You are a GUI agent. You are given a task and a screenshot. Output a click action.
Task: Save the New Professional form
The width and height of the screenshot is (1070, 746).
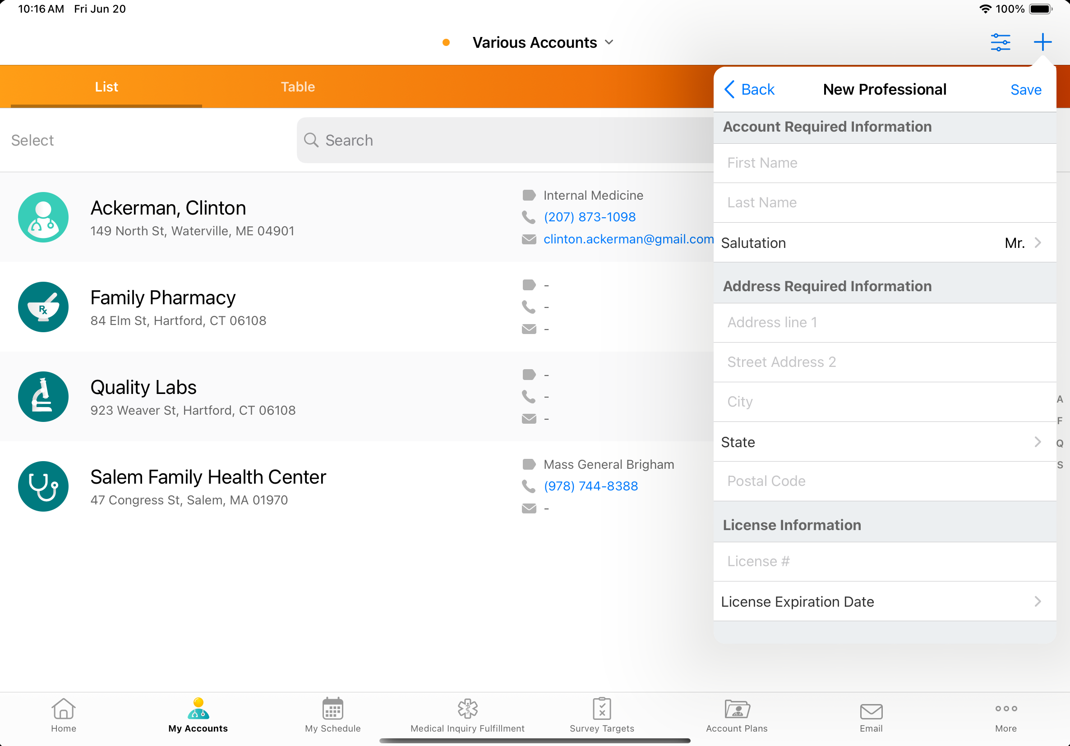point(1025,89)
